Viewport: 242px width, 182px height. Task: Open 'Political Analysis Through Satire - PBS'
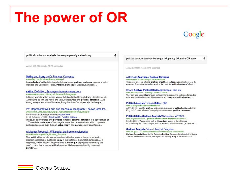[146, 103]
